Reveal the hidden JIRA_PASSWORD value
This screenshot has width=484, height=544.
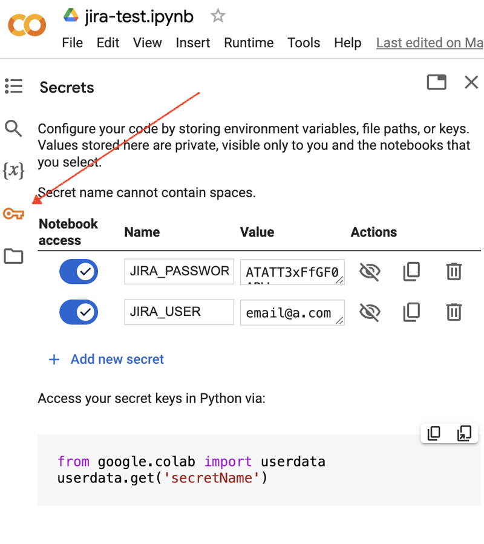pos(370,271)
